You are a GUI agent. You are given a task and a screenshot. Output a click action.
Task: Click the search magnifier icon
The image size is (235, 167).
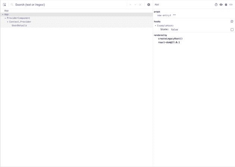pyautogui.click(x=12, y=4)
